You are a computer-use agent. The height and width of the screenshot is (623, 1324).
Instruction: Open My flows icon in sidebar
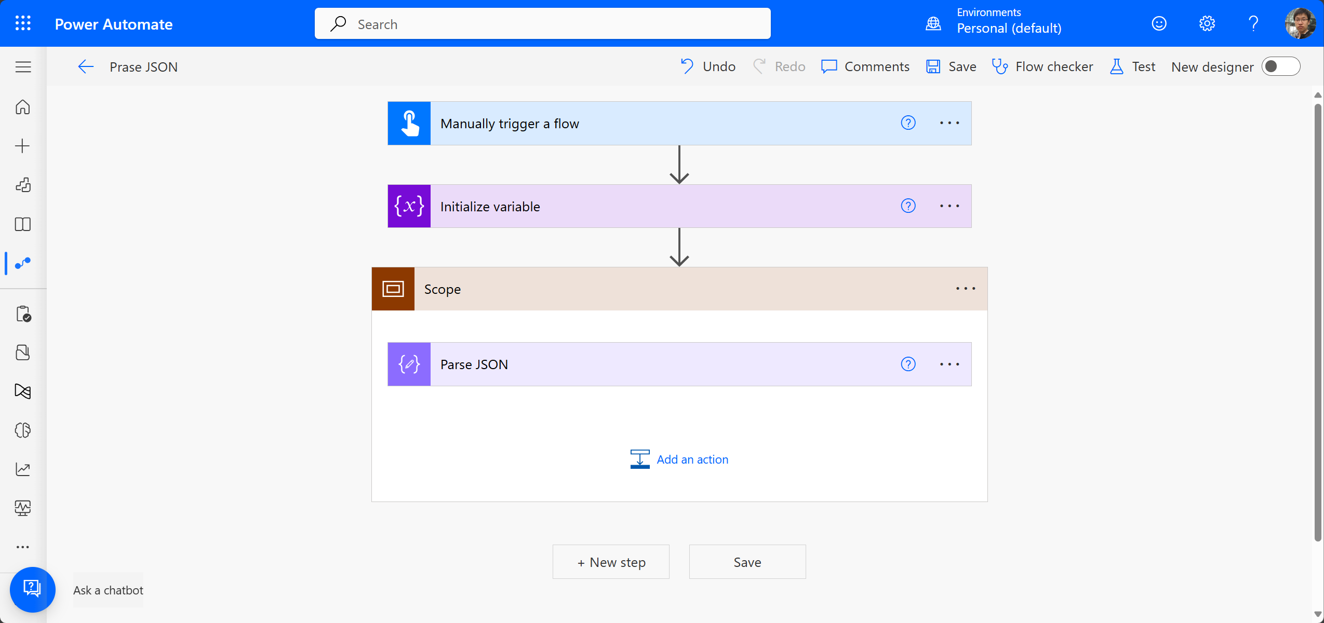coord(23,263)
